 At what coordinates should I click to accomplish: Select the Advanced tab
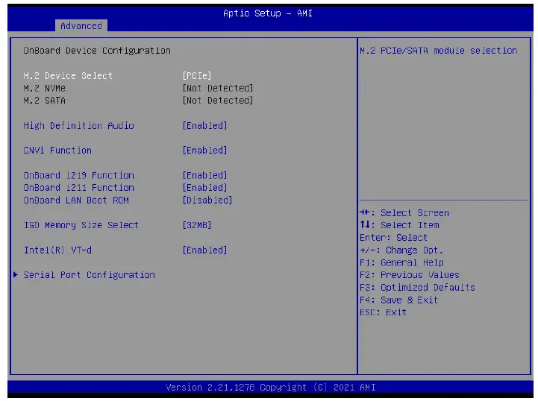click(x=81, y=25)
